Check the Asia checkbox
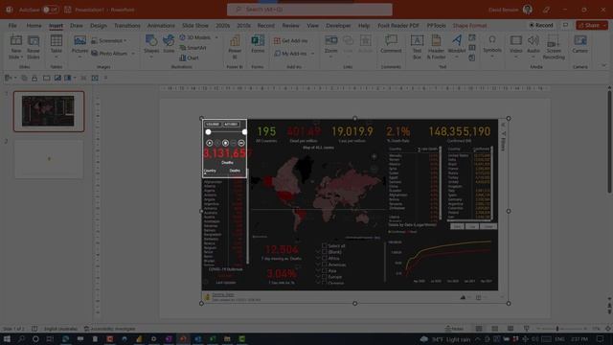 click(x=324, y=270)
